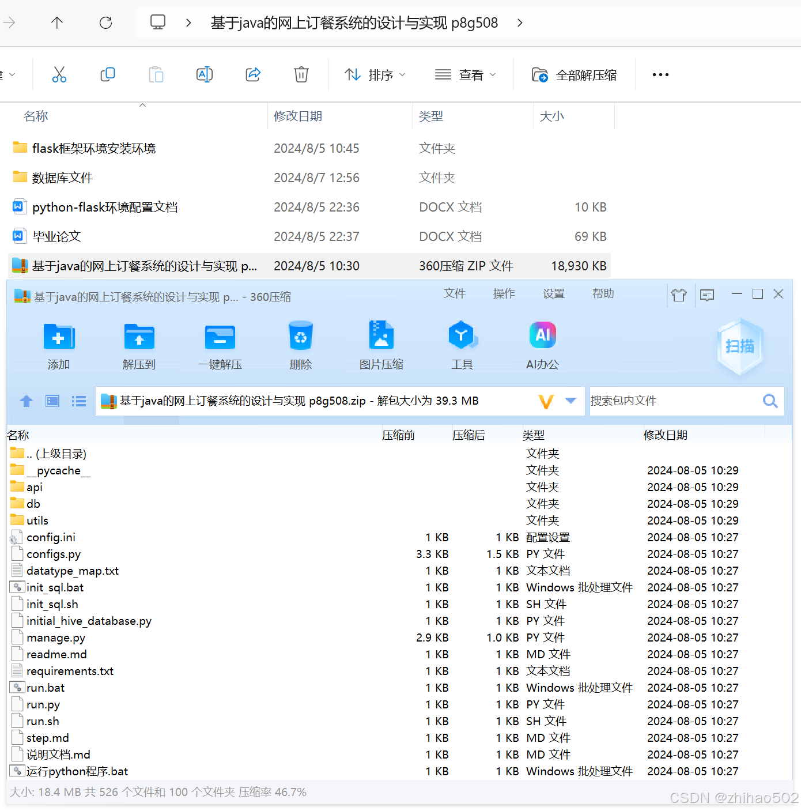801x811 pixels.
Task: Toggle the thumbnail view in 360压缩
Action: (52, 401)
